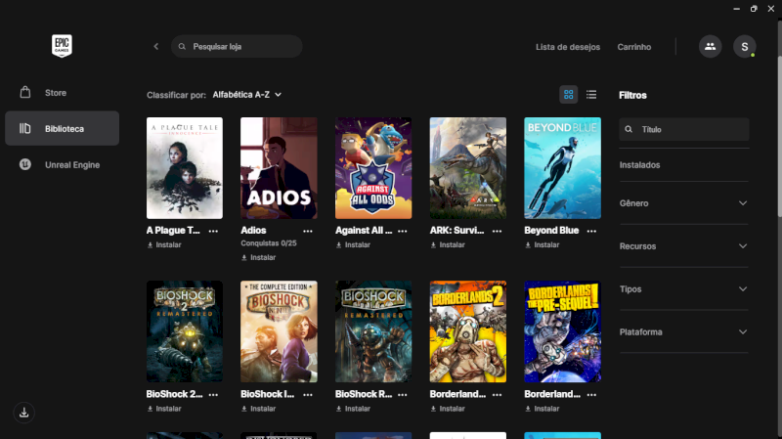Open A Plague Tale cover thumbnail
This screenshot has width=782, height=439.
point(185,168)
